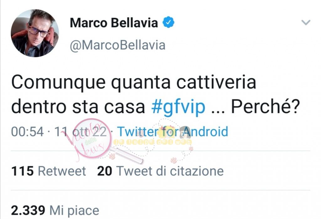
Task: Click the blue verified badge
Action: coord(168,22)
